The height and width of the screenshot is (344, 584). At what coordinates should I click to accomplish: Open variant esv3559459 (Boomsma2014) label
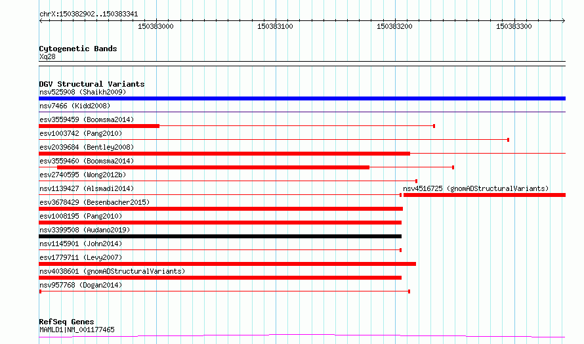pyautogui.click(x=87, y=119)
